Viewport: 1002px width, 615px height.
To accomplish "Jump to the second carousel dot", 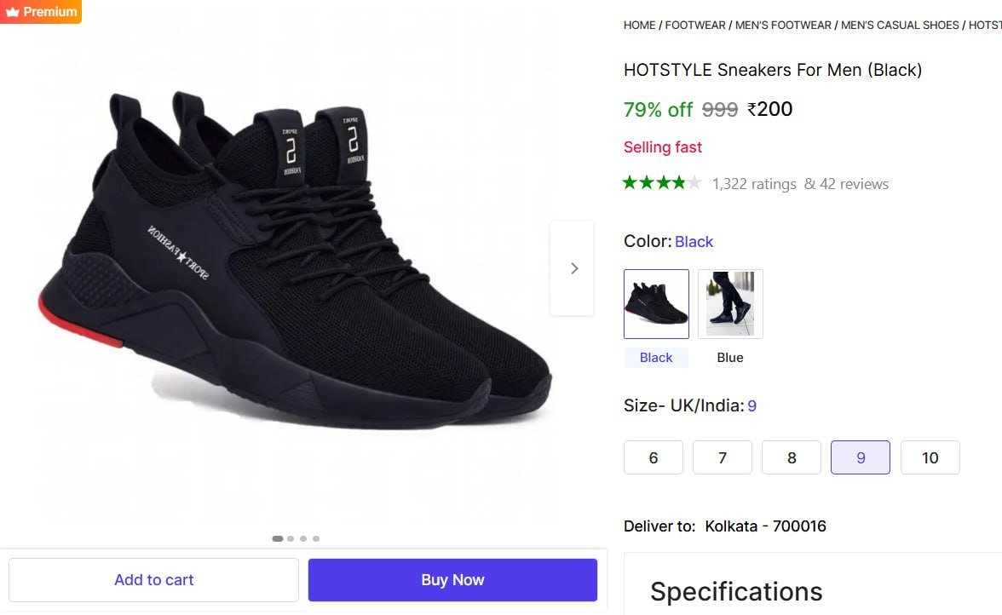I will [291, 538].
